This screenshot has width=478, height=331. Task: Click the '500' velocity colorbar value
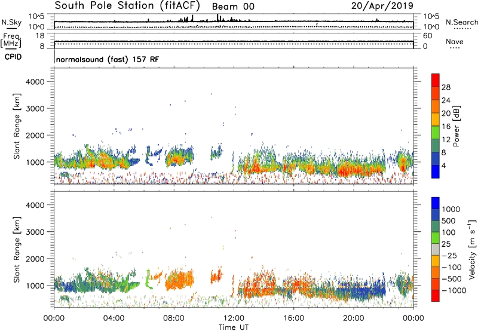point(450,220)
